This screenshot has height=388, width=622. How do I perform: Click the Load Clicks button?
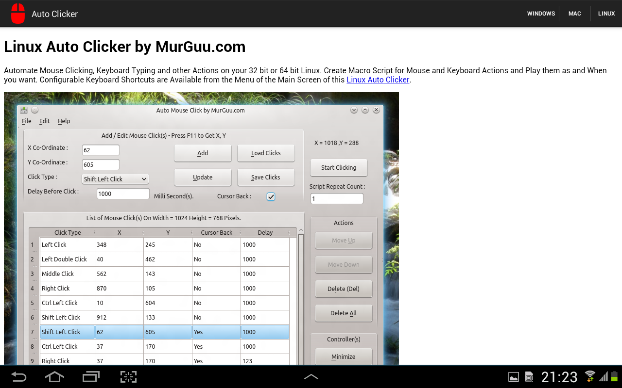266,153
